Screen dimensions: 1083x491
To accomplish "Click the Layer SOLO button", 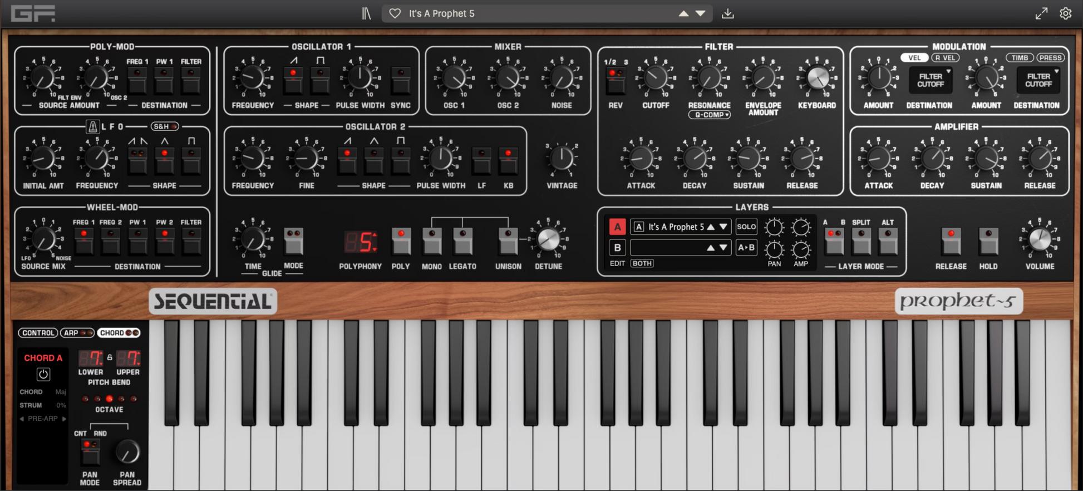I will click(746, 227).
